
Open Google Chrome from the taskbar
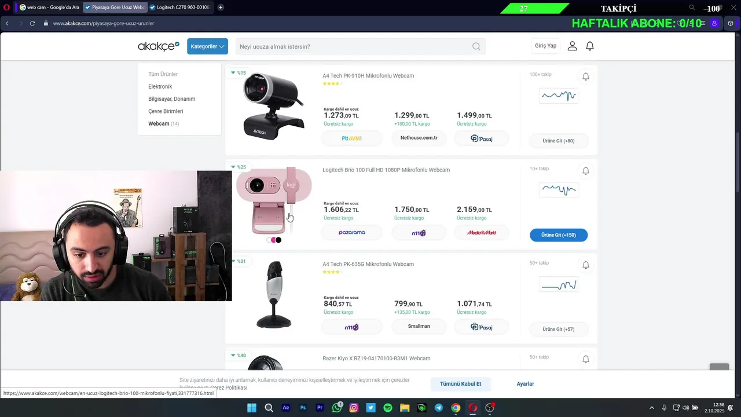(456, 408)
